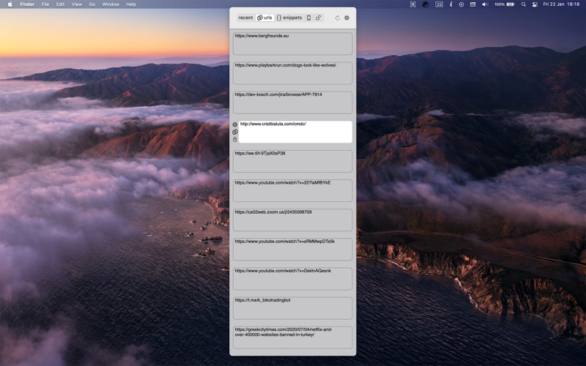
Task: Click the refresh icon in the panel header
Action: tap(338, 18)
